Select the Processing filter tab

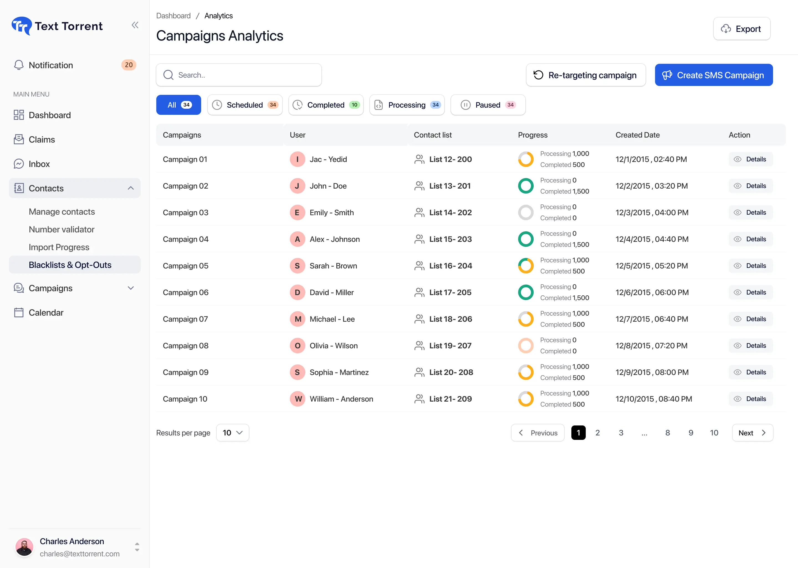[x=407, y=105]
